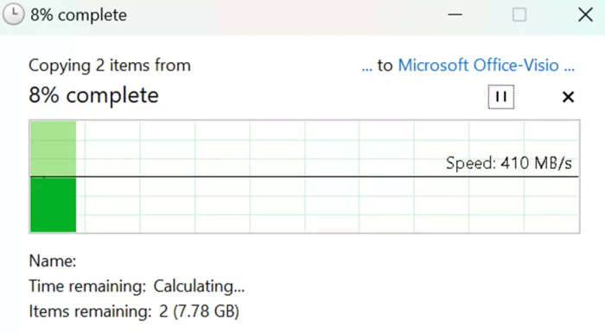Viewport: 605px width, 333px height.
Task: Click the light green speed graph area
Action: (x=53, y=148)
